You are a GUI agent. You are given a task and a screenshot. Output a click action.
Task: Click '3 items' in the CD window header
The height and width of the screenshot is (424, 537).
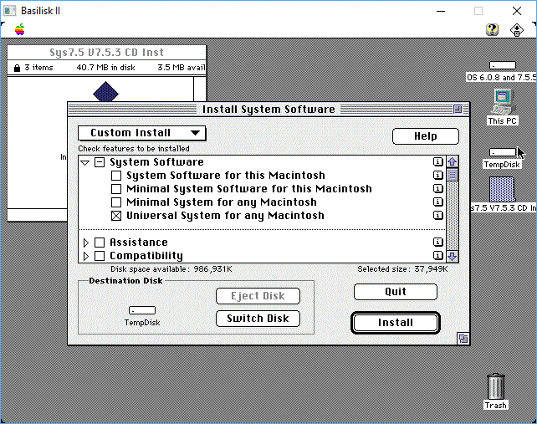coord(38,68)
